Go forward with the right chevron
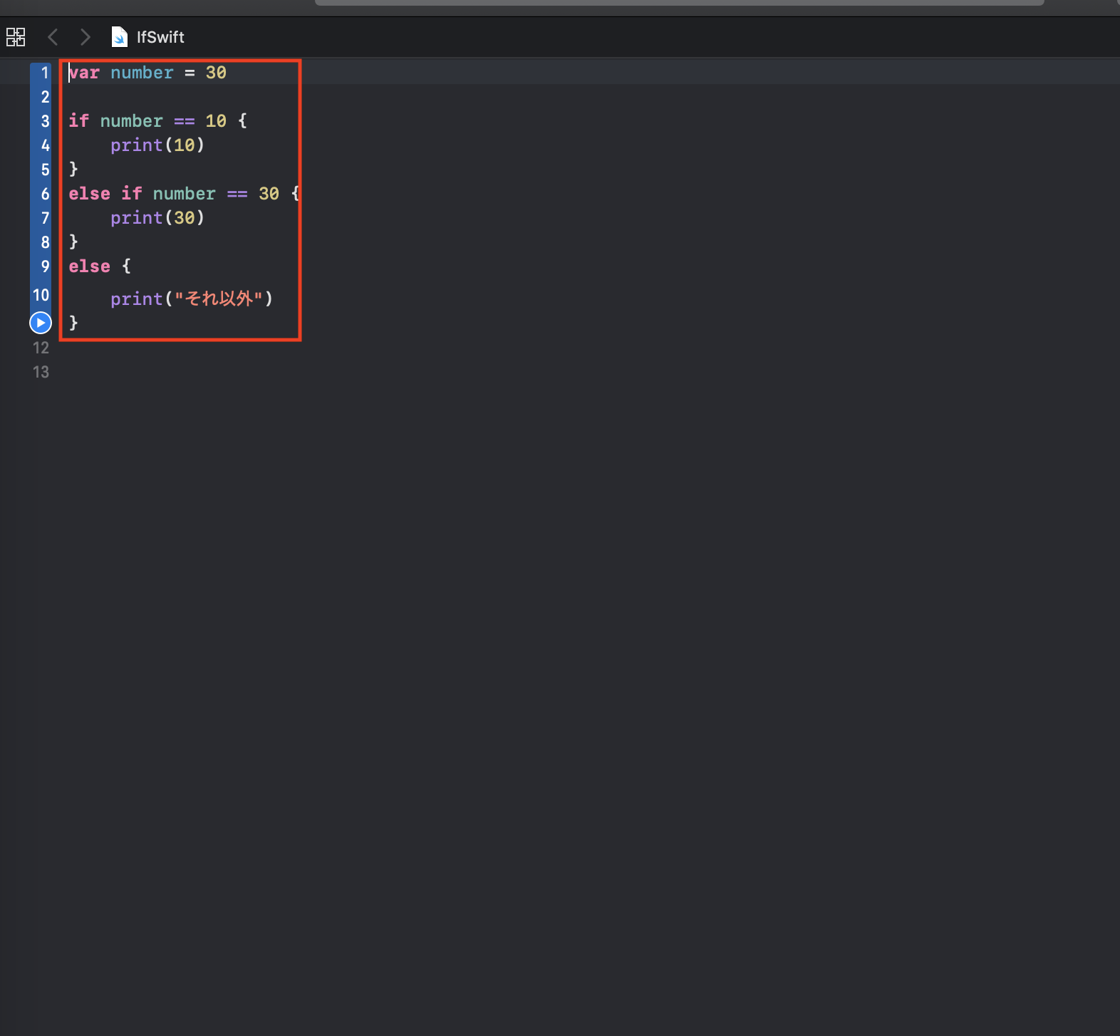Viewport: 1120px width, 1036px height. 85,37
